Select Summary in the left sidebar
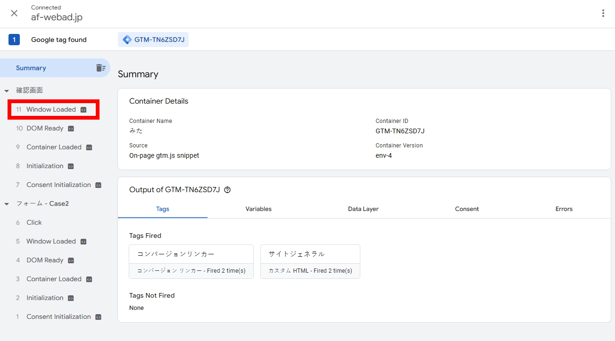This screenshot has height=341, width=615. tap(31, 68)
